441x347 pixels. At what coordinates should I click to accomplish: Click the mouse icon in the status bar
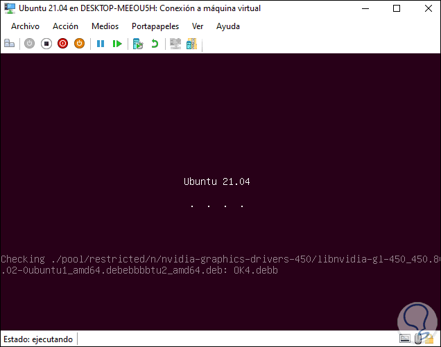(x=418, y=339)
